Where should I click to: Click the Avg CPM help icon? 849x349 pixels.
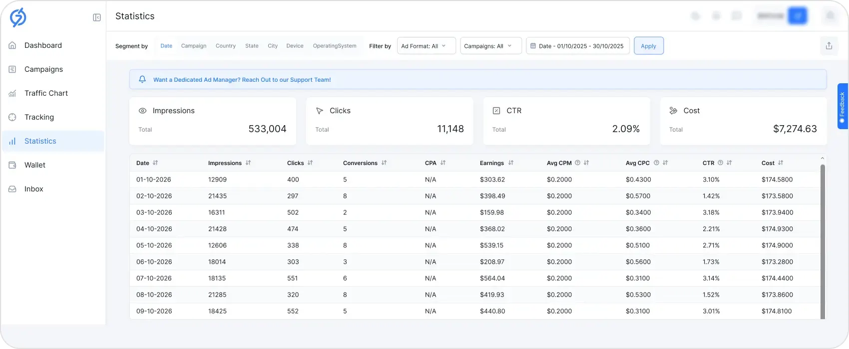coord(577,163)
